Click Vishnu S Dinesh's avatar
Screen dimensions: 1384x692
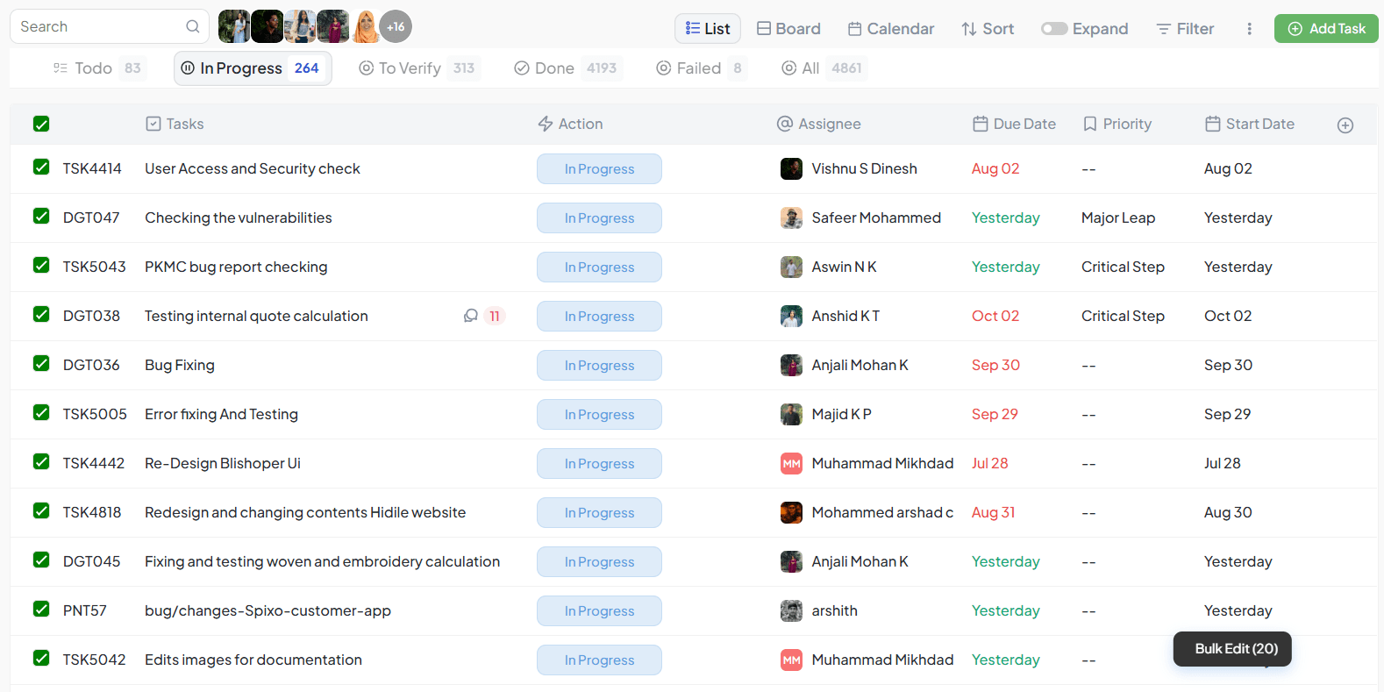pos(791,169)
